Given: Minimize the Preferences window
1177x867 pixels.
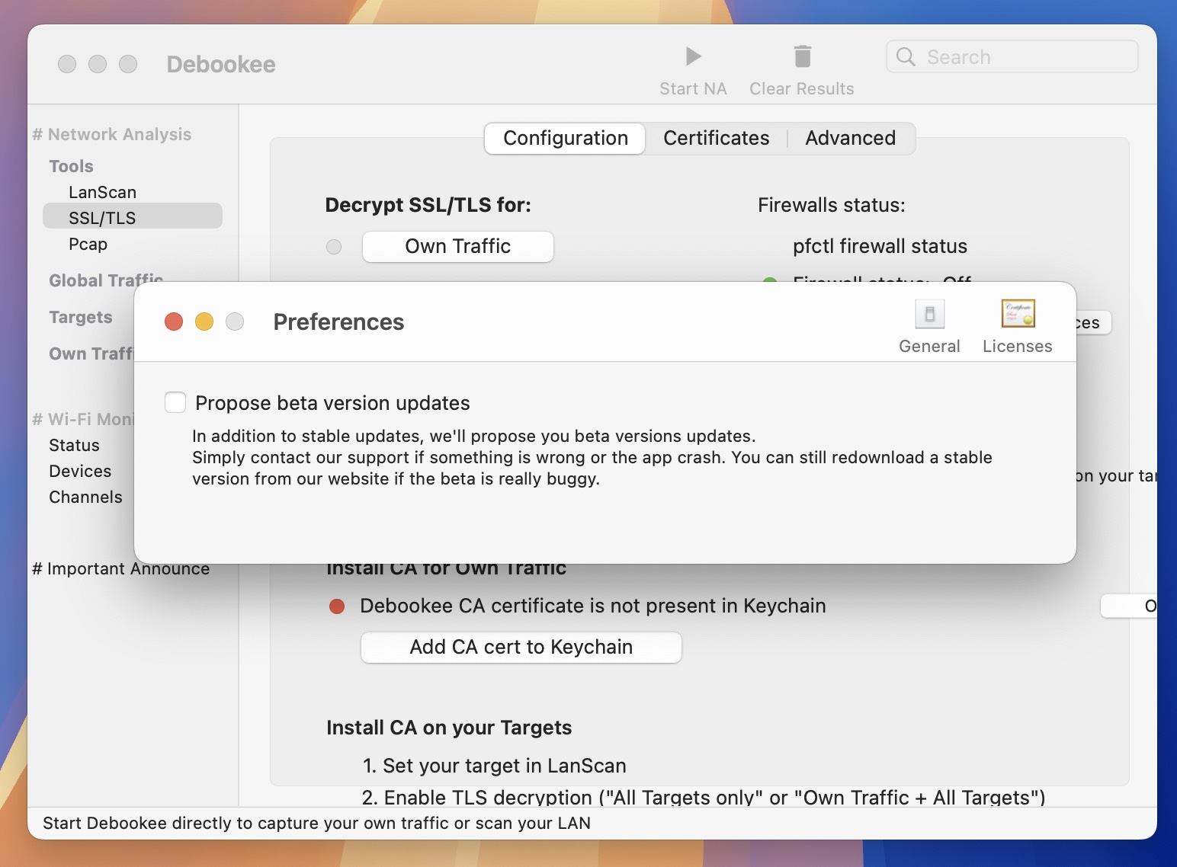Looking at the screenshot, I should coord(204,322).
